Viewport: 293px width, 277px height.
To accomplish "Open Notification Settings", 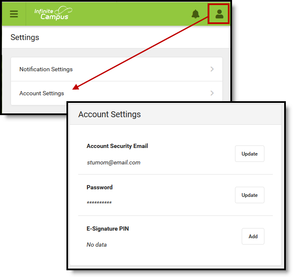I will [x=116, y=69].
